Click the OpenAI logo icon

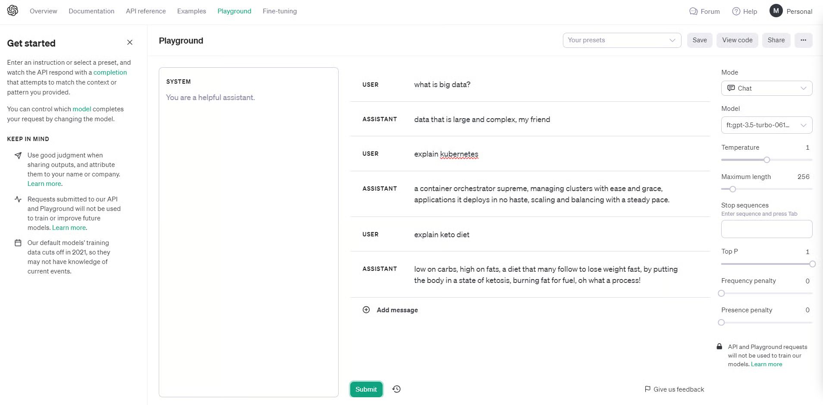[x=13, y=11]
